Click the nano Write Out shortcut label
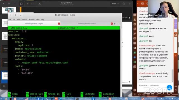The width and height of the screenshot is (179, 100). click(36, 94)
